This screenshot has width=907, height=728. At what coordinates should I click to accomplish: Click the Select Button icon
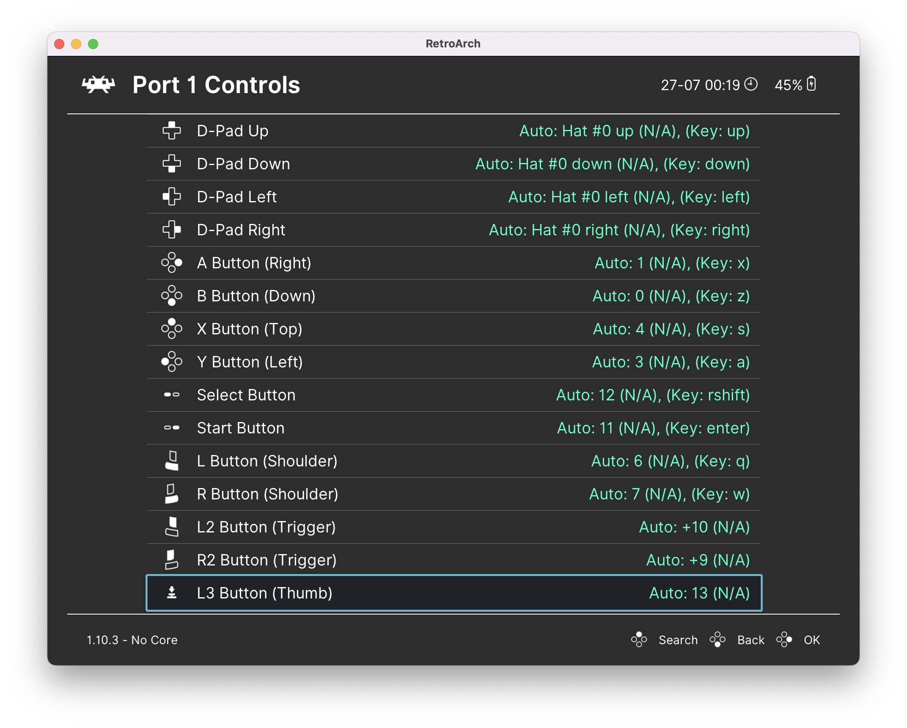(171, 395)
